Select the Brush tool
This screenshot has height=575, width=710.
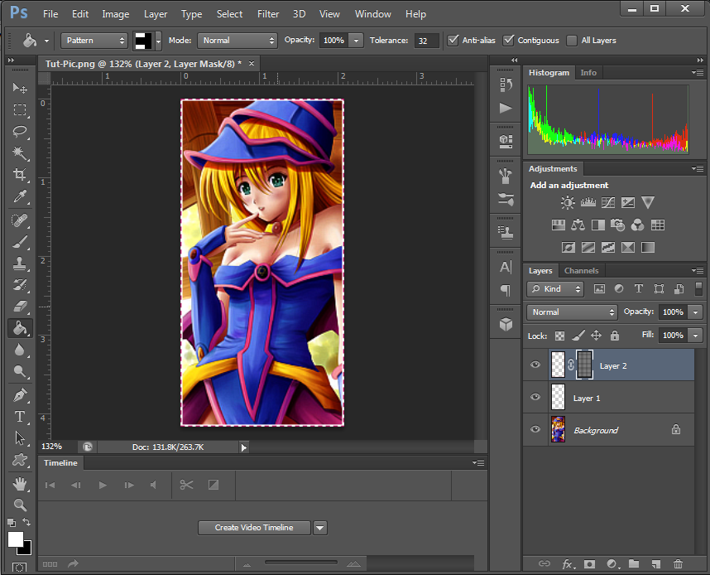[x=20, y=242]
